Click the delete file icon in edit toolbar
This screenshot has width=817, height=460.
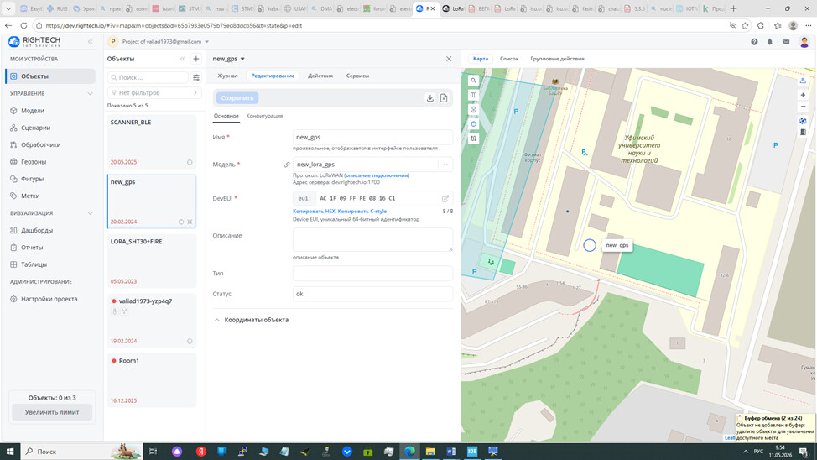(444, 98)
